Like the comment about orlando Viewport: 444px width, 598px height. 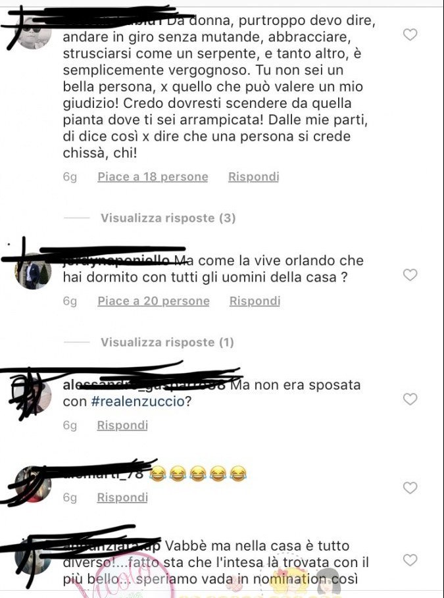pyautogui.click(x=410, y=274)
